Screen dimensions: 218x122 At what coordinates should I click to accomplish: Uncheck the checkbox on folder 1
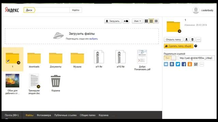tap(8, 61)
